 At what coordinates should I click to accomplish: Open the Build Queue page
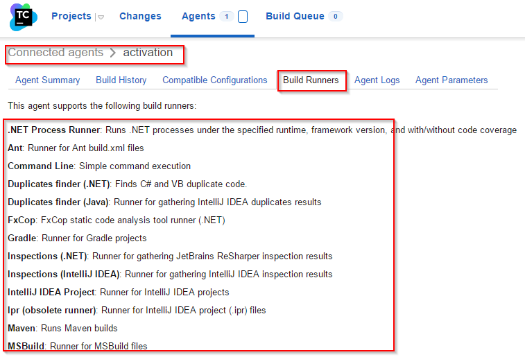pyautogui.click(x=295, y=16)
